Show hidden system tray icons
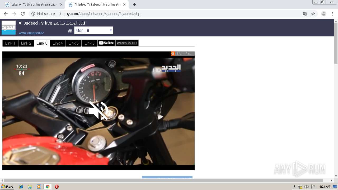Image resolution: width=338 pixels, height=190 pixels. coord(295,187)
